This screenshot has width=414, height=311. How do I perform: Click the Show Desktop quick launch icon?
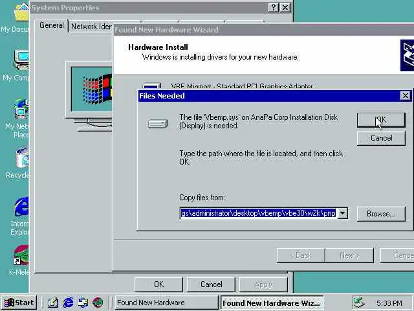pos(53,303)
